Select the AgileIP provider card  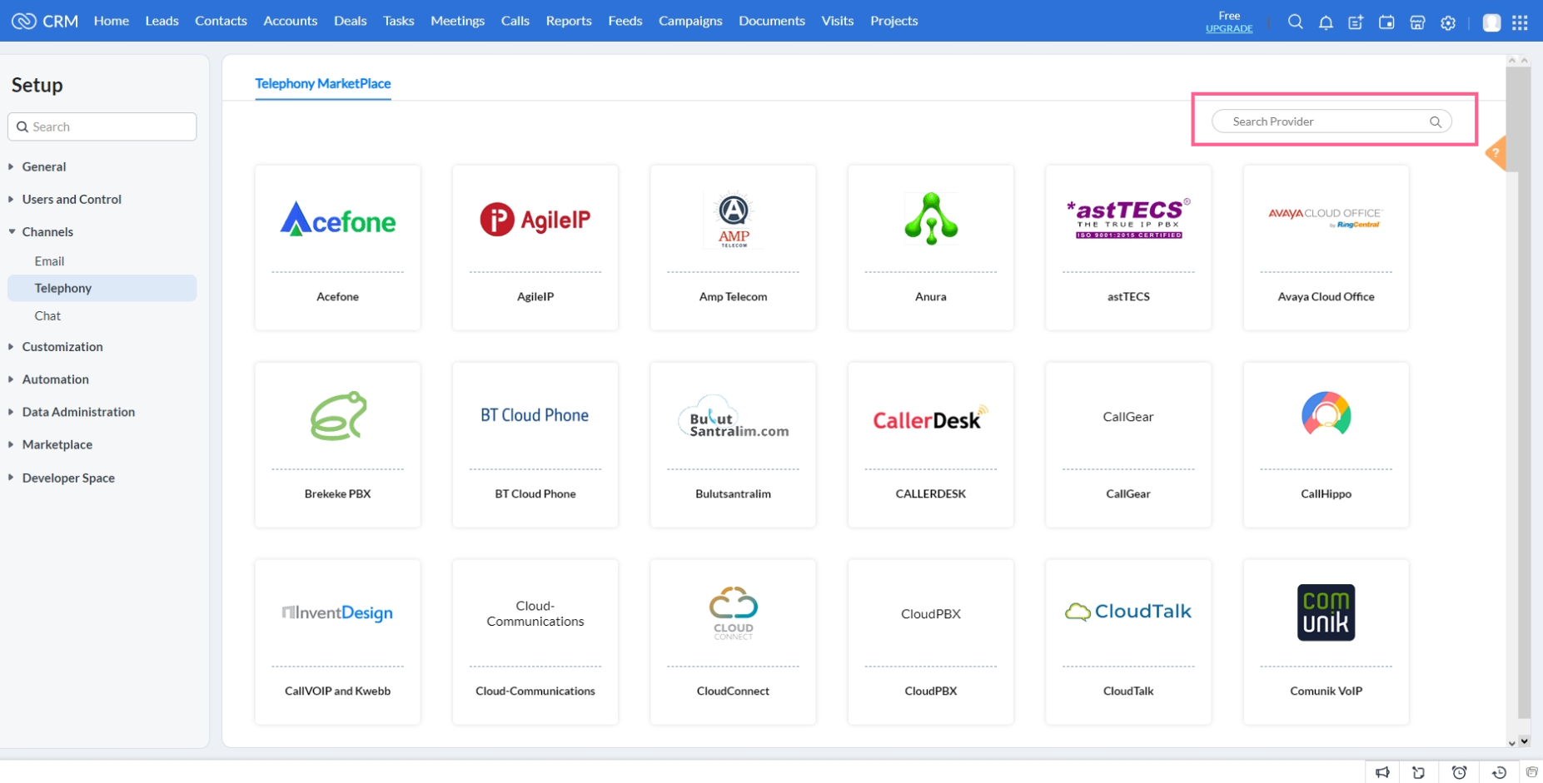point(535,247)
